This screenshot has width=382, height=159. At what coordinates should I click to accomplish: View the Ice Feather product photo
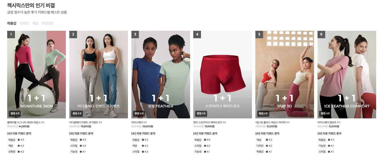click(x=161, y=75)
